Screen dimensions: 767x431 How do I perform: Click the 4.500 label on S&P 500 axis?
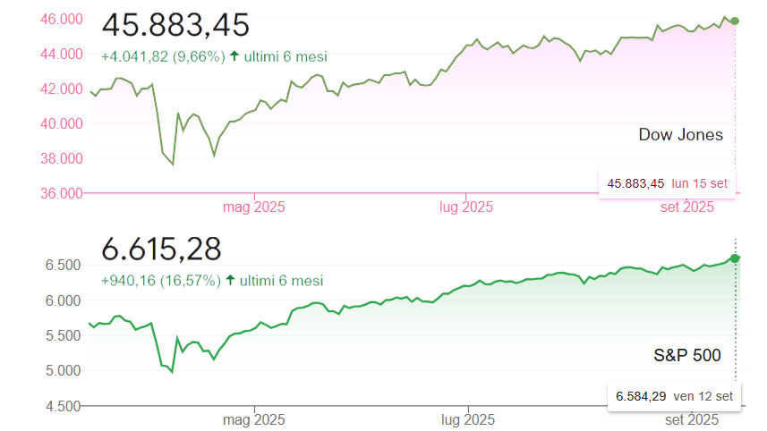63,406
